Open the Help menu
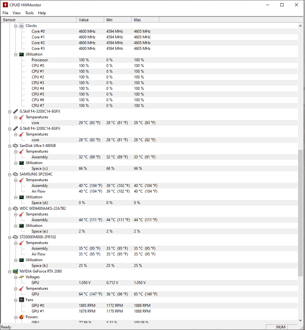This screenshot has width=305, height=330. (x=42, y=13)
